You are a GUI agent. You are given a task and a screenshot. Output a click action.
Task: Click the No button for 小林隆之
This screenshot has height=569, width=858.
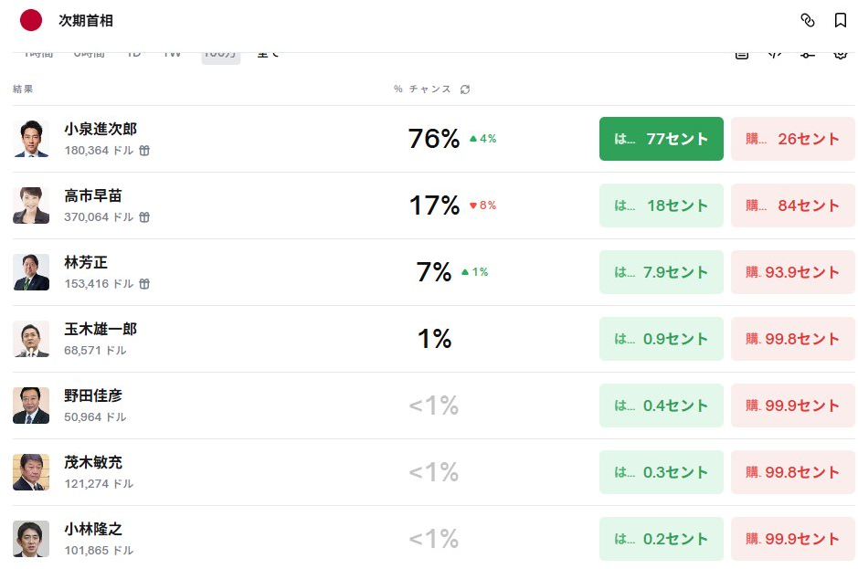click(x=792, y=539)
